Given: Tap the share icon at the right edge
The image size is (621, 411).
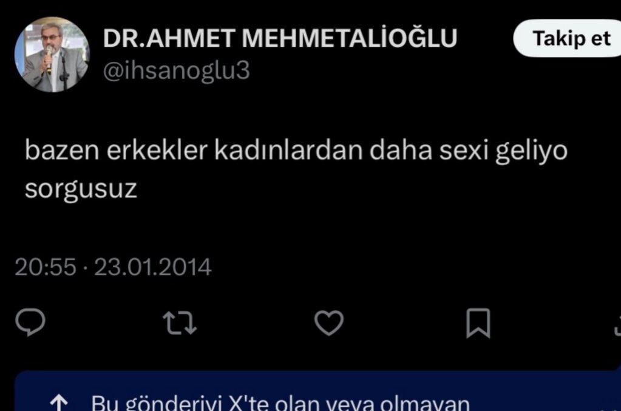Looking at the screenshot, I should click(617, 325).
